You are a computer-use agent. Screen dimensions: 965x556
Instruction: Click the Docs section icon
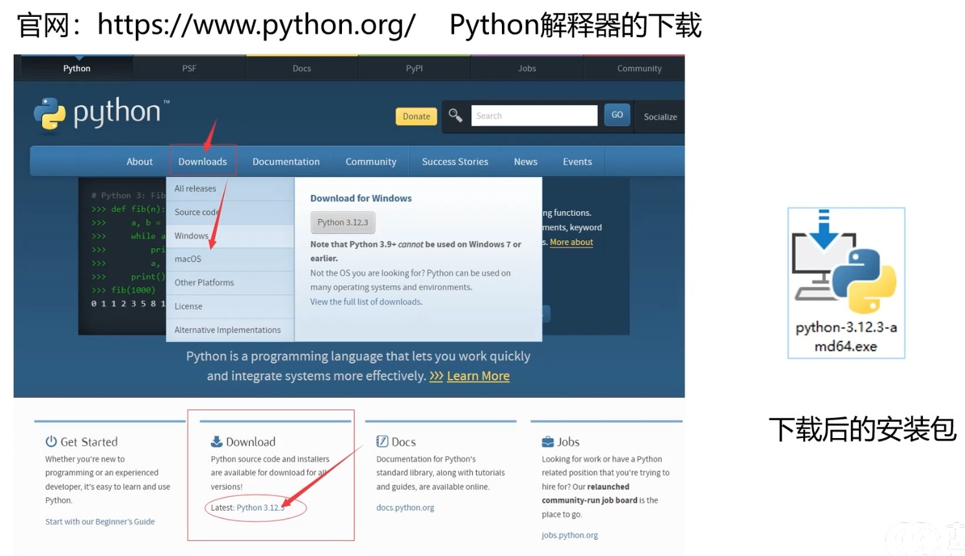pos(382,441)
